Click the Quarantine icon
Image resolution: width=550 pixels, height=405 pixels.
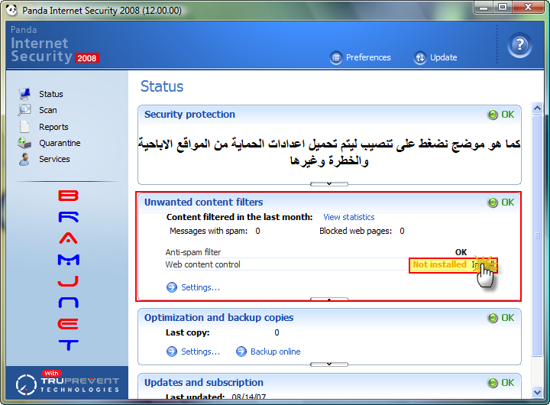click(x=24, y=143)
